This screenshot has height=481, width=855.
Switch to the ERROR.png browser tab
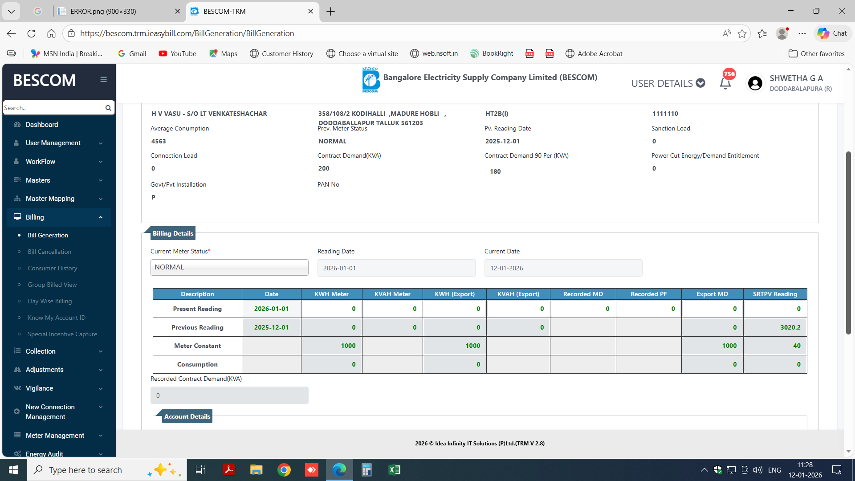point(103,11)
